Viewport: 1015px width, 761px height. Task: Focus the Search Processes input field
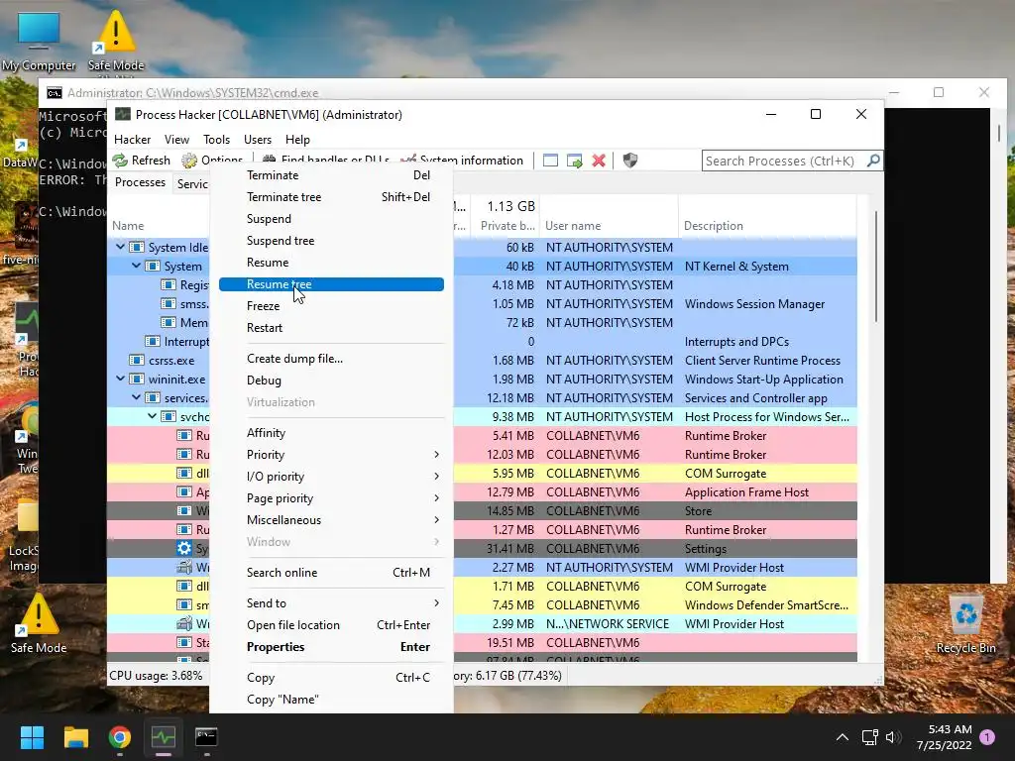(x=785, y=161)
